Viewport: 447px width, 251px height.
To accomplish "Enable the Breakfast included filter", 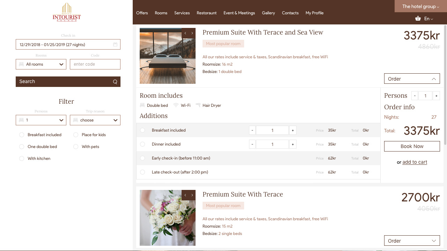I will [x=22, y=135].
